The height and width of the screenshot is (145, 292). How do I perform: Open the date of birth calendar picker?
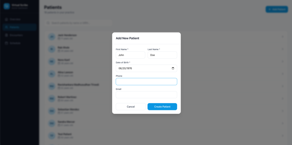click(x=173, y=68)
